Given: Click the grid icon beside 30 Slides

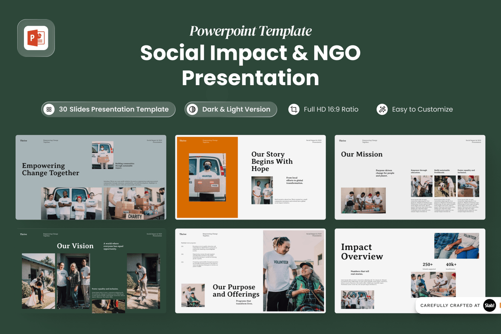Looking at the screenshot, I should click(x=49, y=109).
